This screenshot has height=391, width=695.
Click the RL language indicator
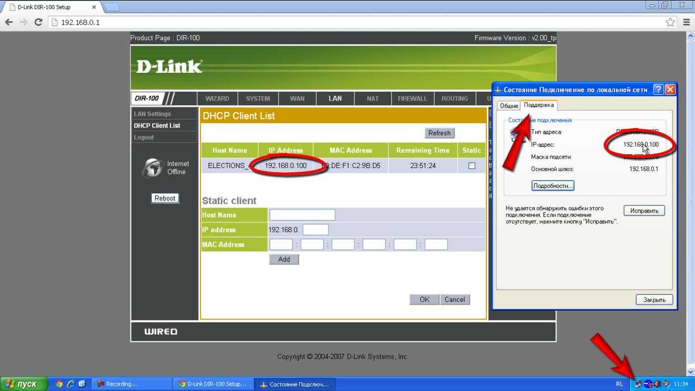click(x=620, y=384)
